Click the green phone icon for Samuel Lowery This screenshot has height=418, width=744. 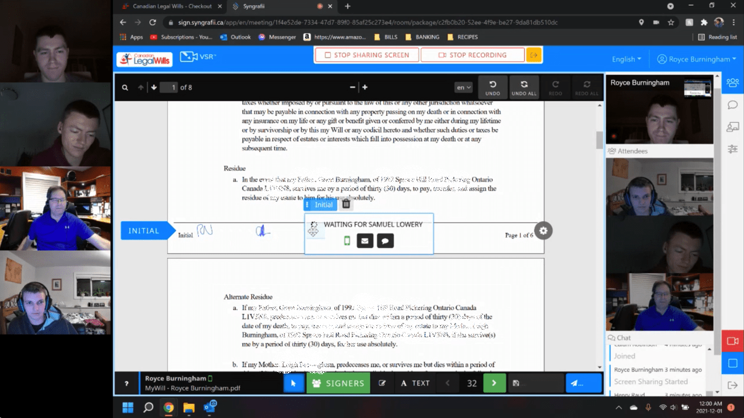[347, 241]
